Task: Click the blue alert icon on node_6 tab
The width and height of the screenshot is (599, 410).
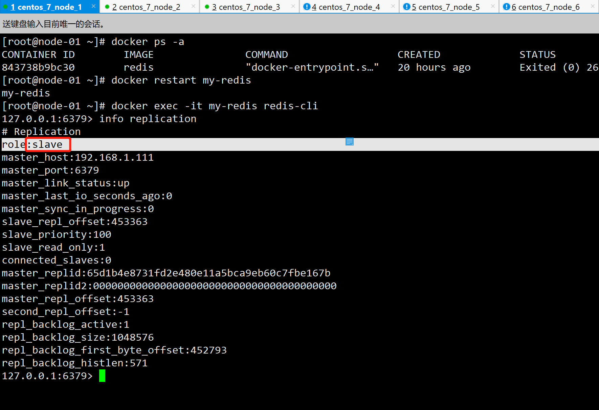Action: tap(506, 6)
